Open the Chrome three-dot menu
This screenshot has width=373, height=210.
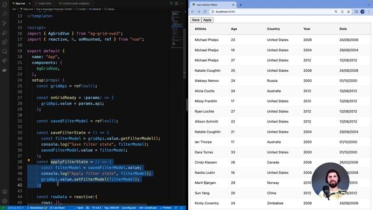pos(369,12)
